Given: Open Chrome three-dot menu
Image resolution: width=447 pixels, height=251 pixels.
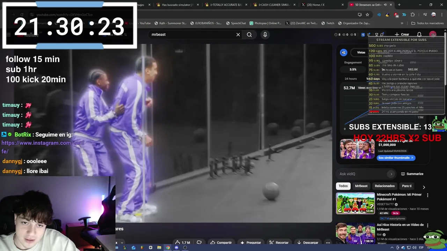Looking at the screenshot, I should pos(441,15).
